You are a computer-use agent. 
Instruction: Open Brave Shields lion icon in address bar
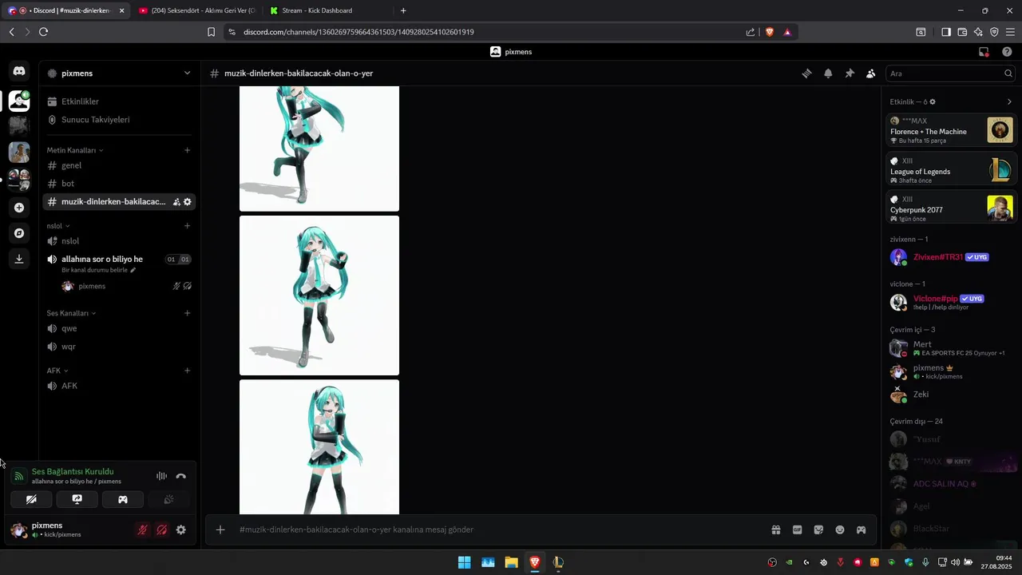tap(770, 32)
